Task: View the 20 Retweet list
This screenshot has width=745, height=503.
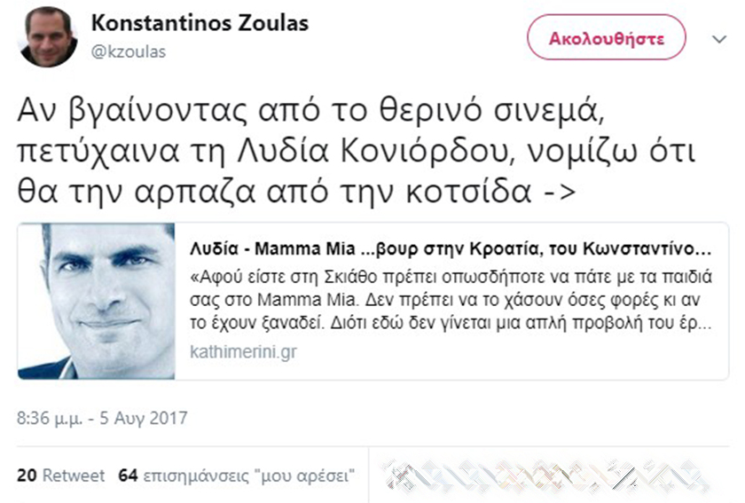Action: (x=60, y=475)
